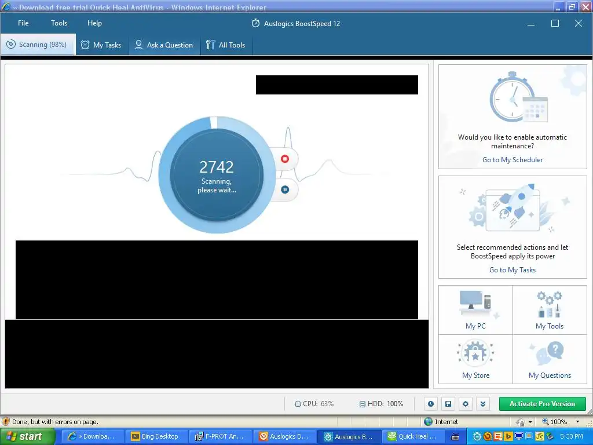Screen dimensions: 593x445
Task: Open the My Store tile
Action: click(475, 359)
